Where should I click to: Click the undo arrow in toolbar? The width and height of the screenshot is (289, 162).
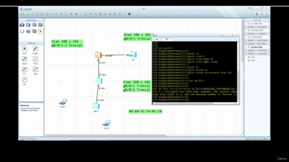(x=52, y=14)
